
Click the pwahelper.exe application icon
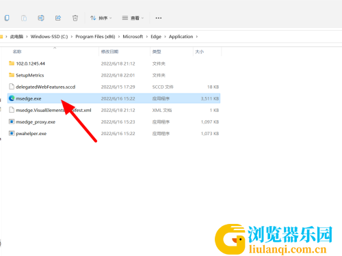click(x=12, y=133)
